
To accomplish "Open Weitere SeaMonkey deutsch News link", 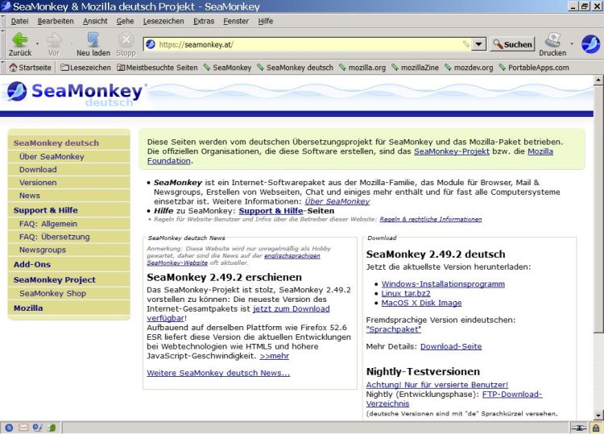I will (x=218, y=373).
